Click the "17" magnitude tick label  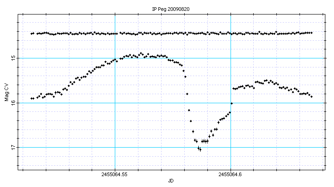point(13,148)
